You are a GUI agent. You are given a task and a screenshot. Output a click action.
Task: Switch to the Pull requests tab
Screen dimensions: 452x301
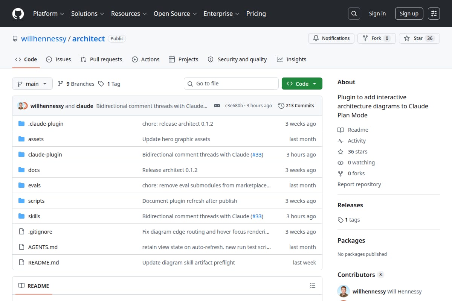[x=101, y=59]
